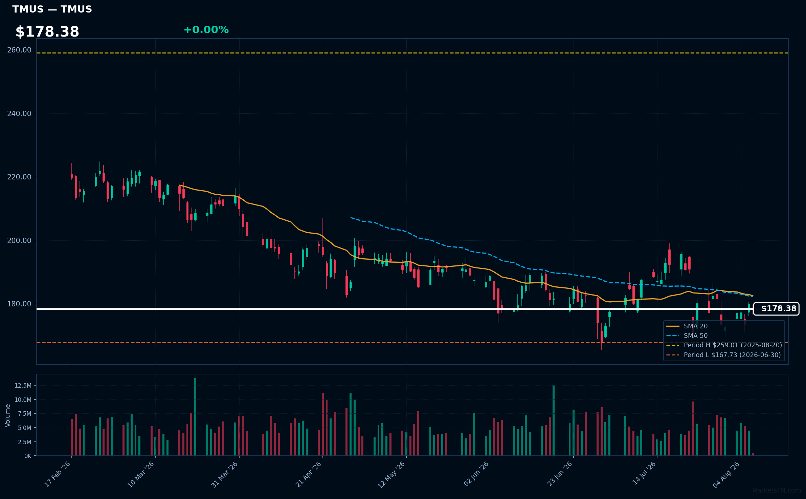Click the 0K volume axis label
Viewport: 806px width, 499px height.
[x=28, y=456]
